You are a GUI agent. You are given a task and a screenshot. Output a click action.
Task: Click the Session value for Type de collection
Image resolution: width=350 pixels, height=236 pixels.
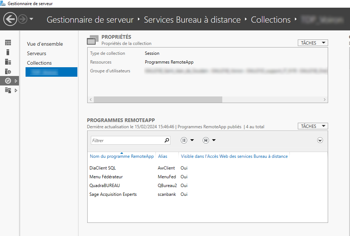pos(152,53)
